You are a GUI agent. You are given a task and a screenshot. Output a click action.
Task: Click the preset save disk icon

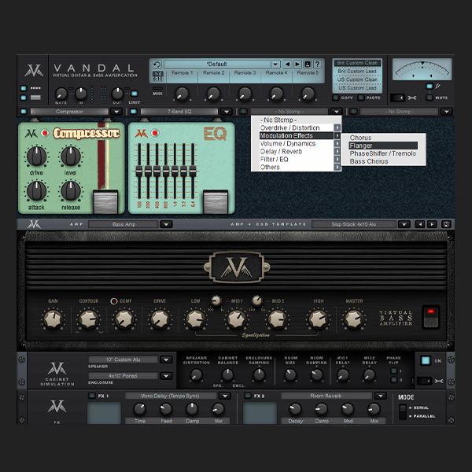click(x=307, y=64)
